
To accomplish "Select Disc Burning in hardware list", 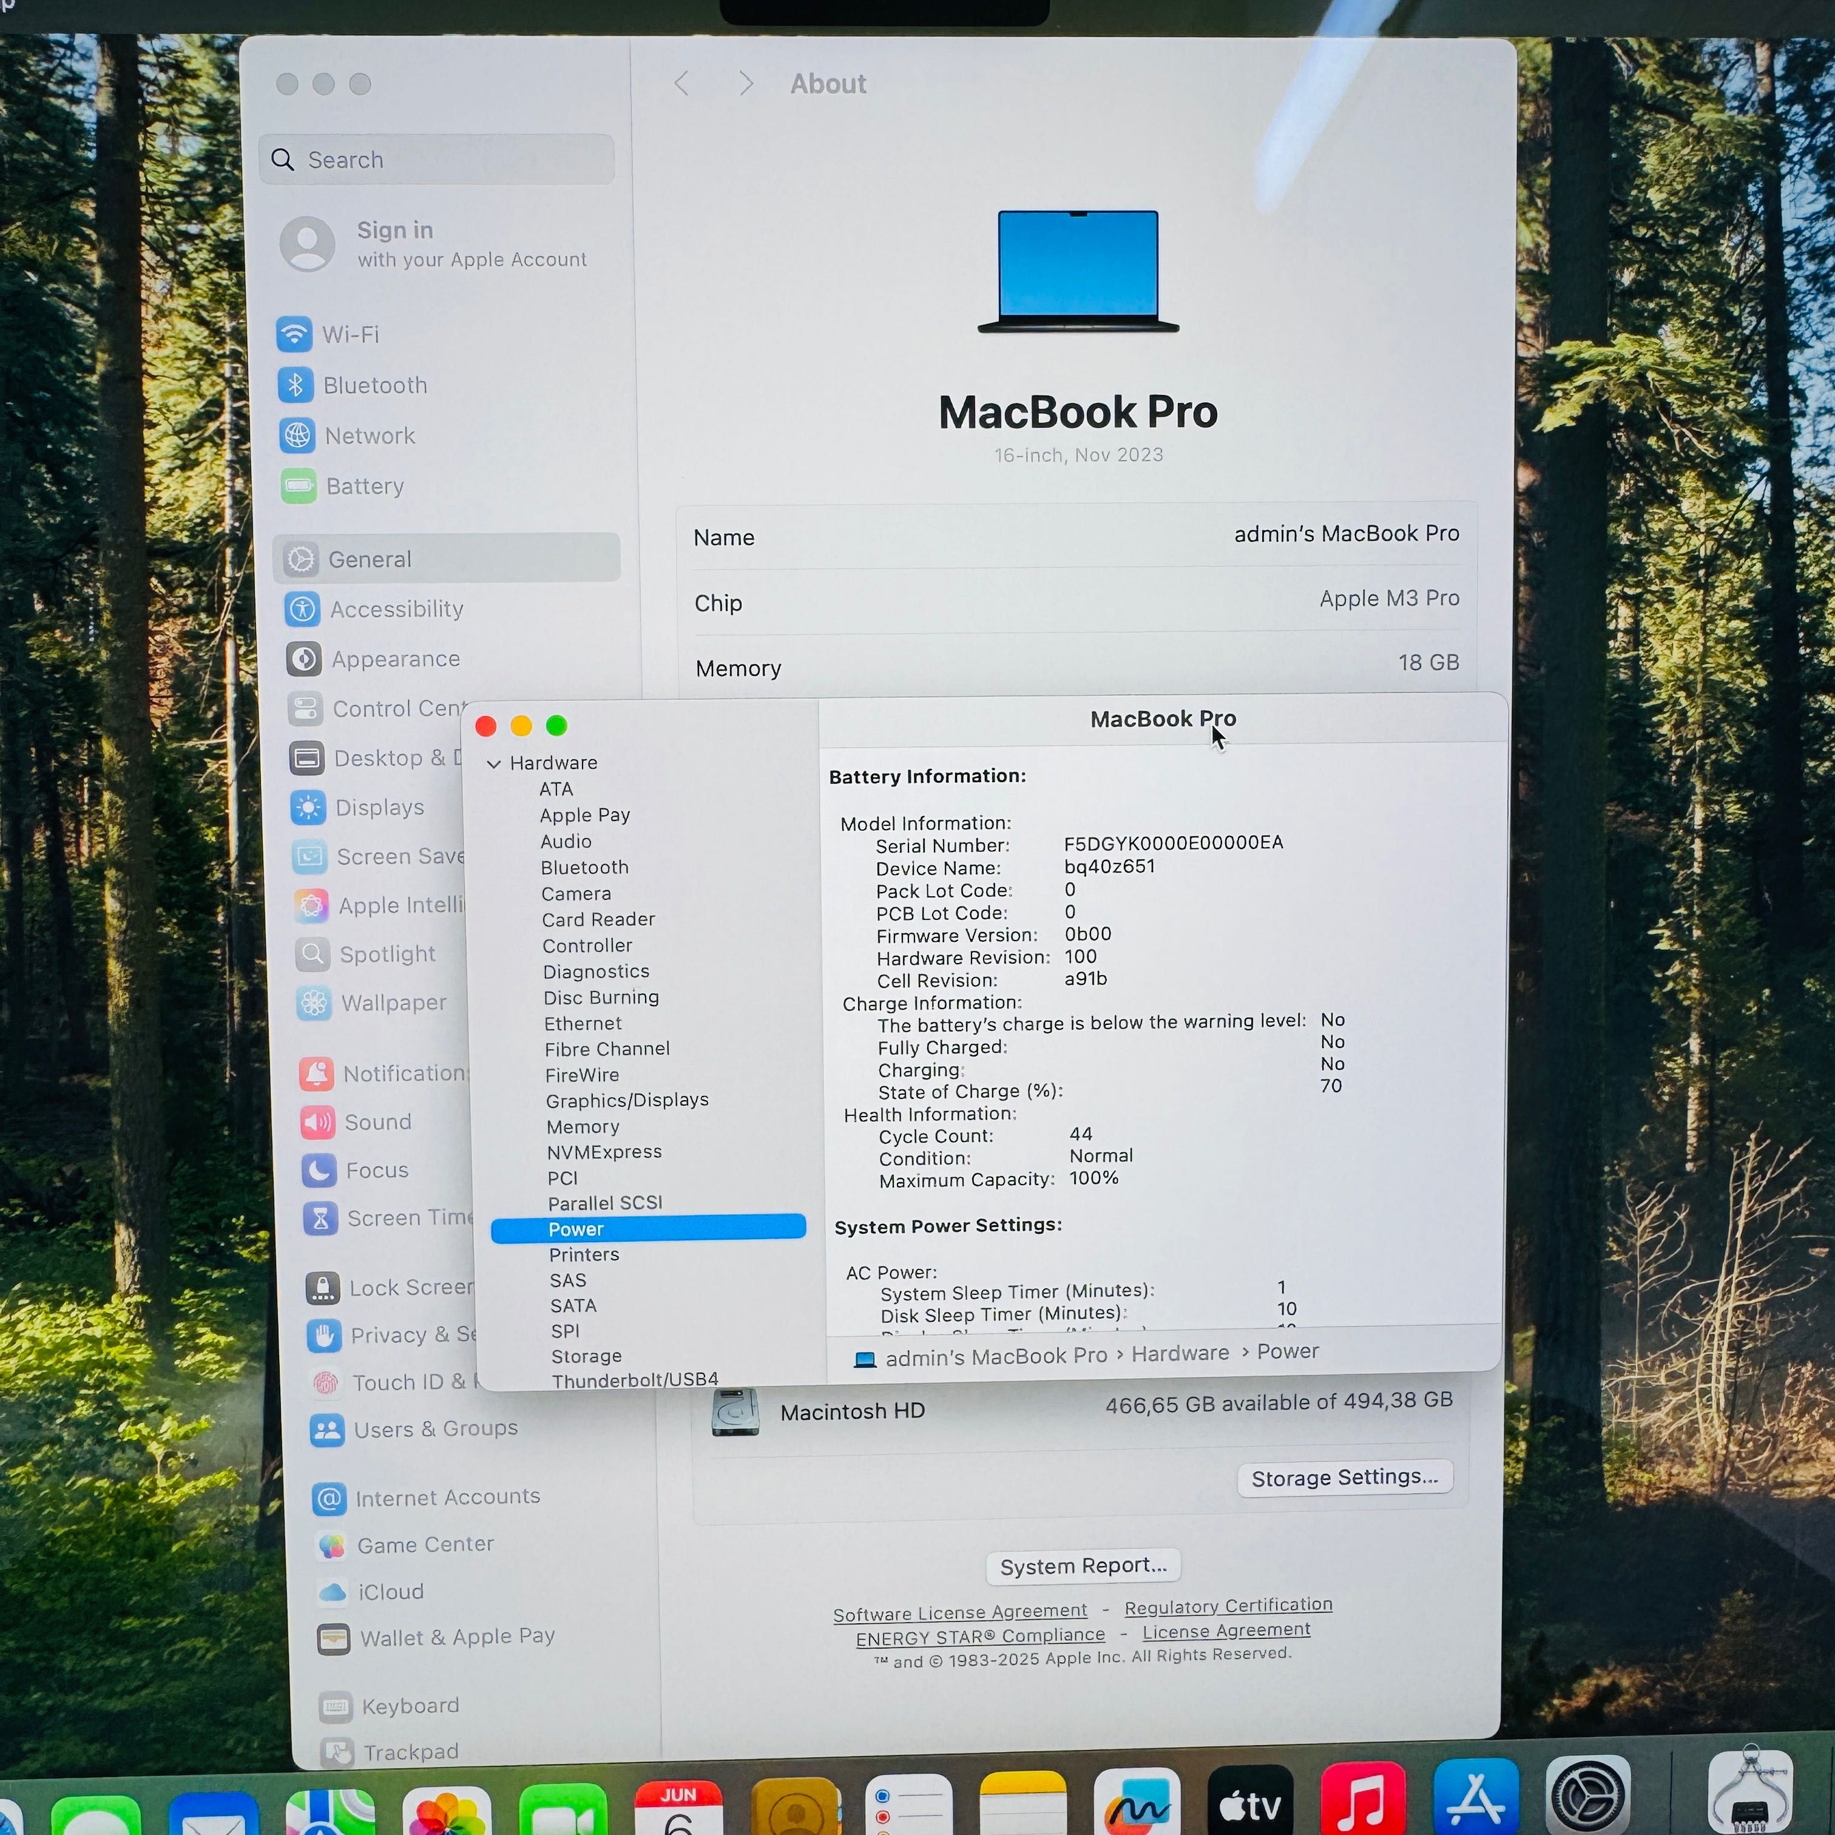I will click(600, 997).
